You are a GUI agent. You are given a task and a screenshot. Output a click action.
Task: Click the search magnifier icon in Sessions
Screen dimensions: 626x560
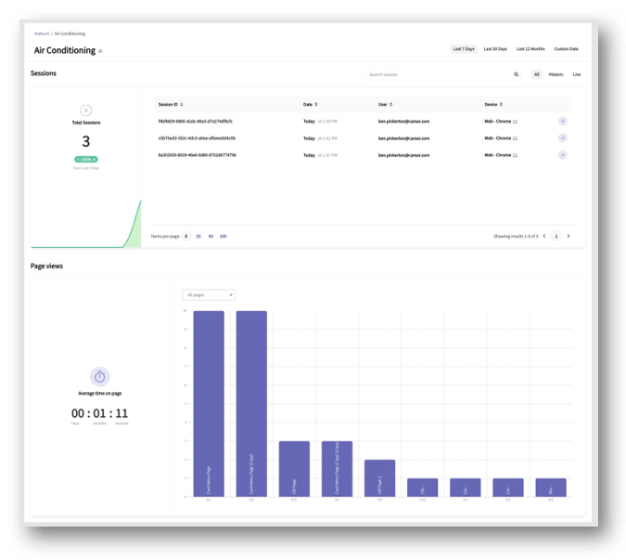pos(517,74)
